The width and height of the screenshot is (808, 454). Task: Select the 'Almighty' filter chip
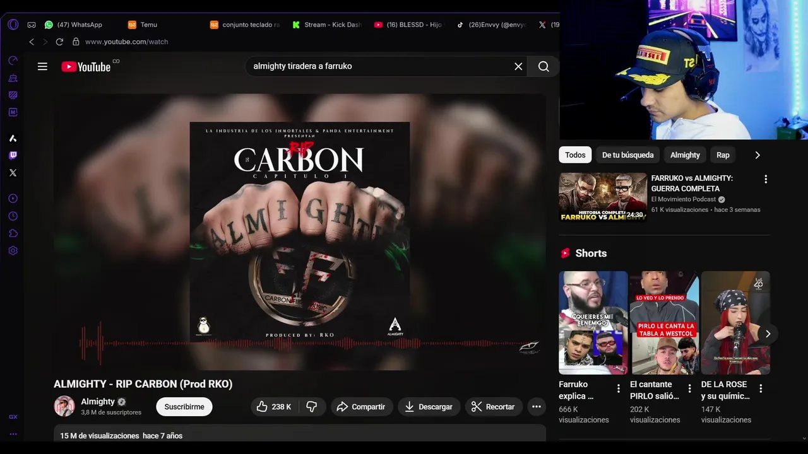point(685,155)
